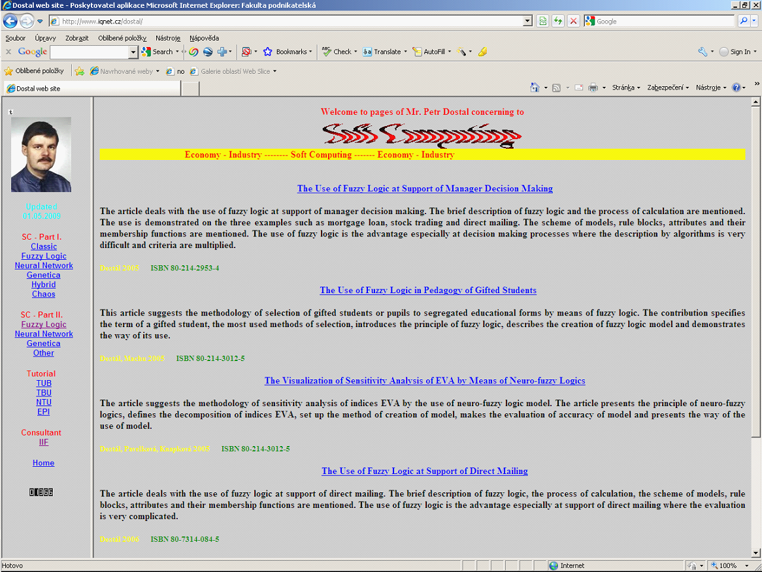Click the Compatibility View icon
This screenshot has width=762, height=572.
(542, 21)
